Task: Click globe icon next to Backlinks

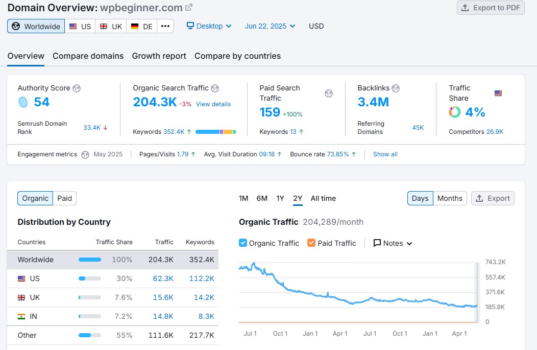Action: click(x=396, y=88)
